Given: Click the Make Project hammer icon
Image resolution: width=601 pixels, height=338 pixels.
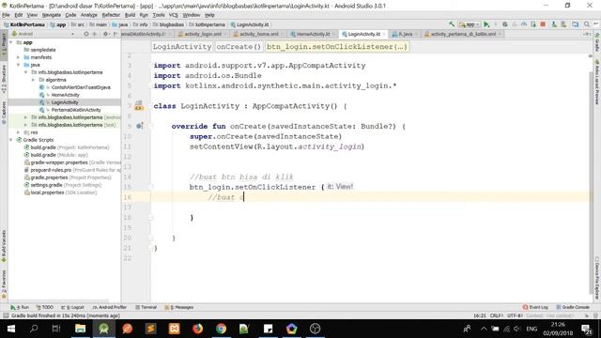Looking at the screenshot, I should (x=452, y=24).
